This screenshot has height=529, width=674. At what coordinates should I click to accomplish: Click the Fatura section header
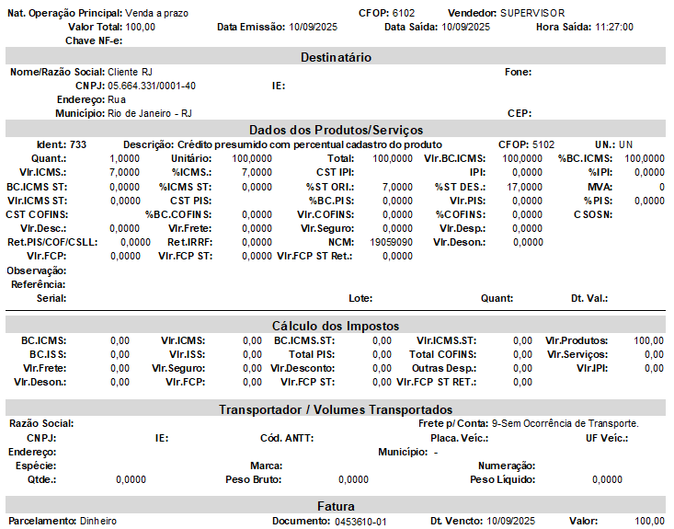(336, 506)
